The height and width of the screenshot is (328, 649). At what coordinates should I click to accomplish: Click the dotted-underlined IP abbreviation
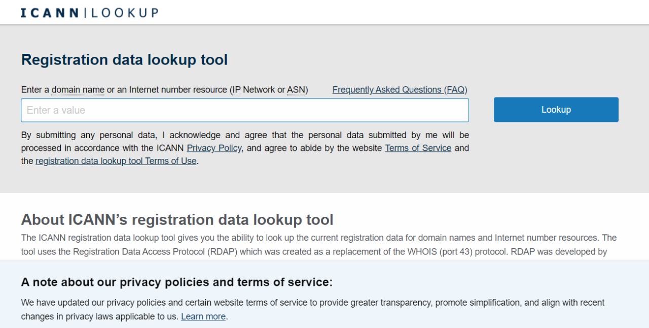point(236,90)
